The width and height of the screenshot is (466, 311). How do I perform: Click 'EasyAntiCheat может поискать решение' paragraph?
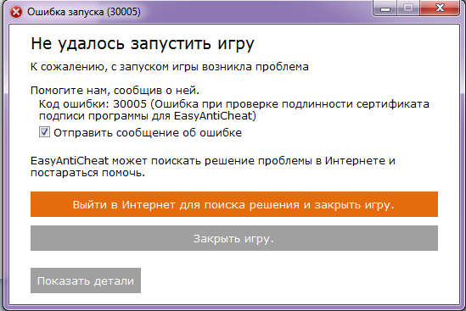213,166
